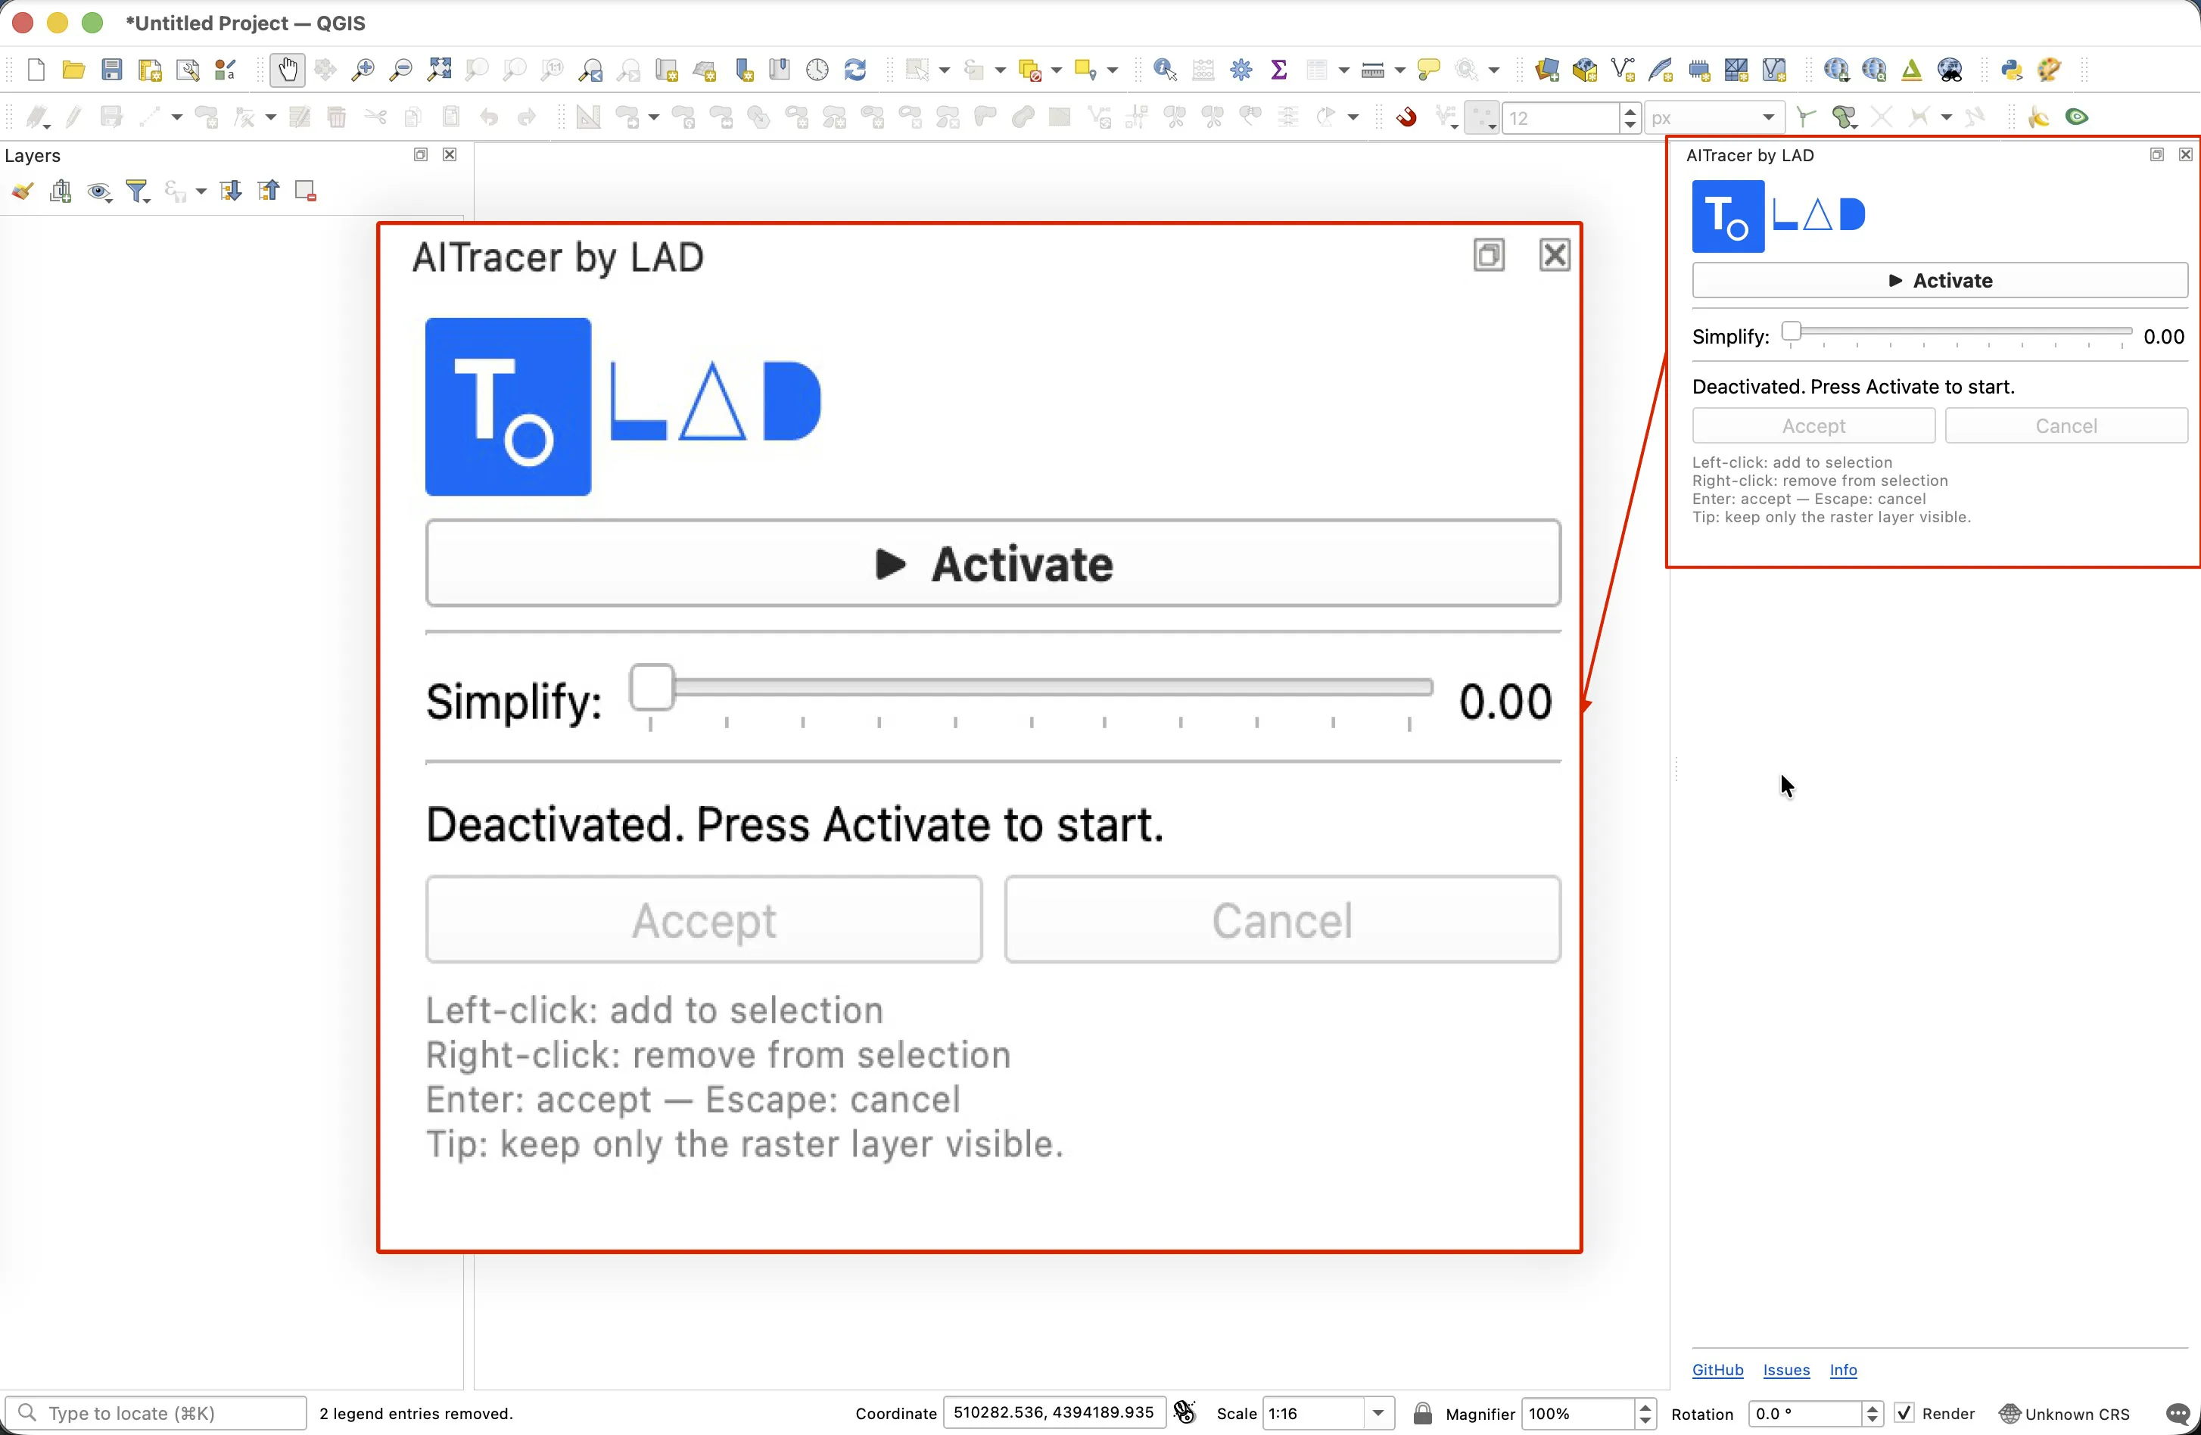Open the GitHub link
This screenshot has width=2201, height=1435.
1717,1369
